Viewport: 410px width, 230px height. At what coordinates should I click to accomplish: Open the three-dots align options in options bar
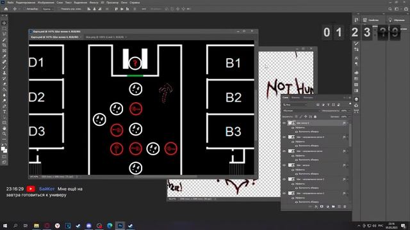[143, 9]
